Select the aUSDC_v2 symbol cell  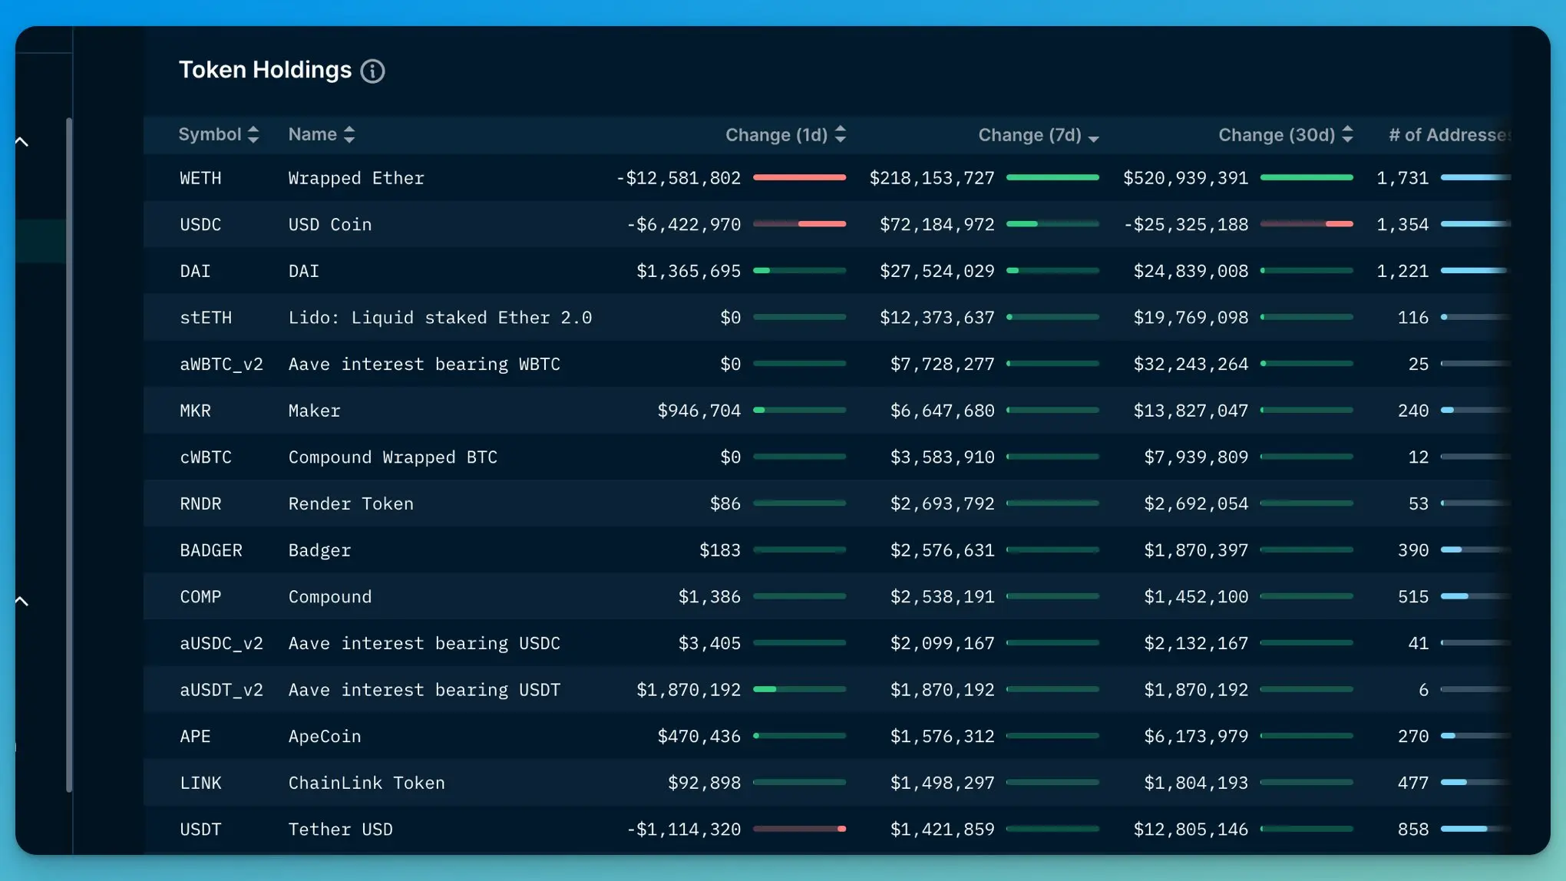tap(221, 644)
